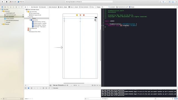
Task: Toggle breakpoints activation in debug bar
Action: 29,88
